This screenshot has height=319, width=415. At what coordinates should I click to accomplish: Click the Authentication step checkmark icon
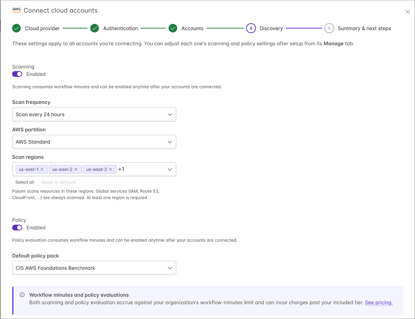[95, 28]
